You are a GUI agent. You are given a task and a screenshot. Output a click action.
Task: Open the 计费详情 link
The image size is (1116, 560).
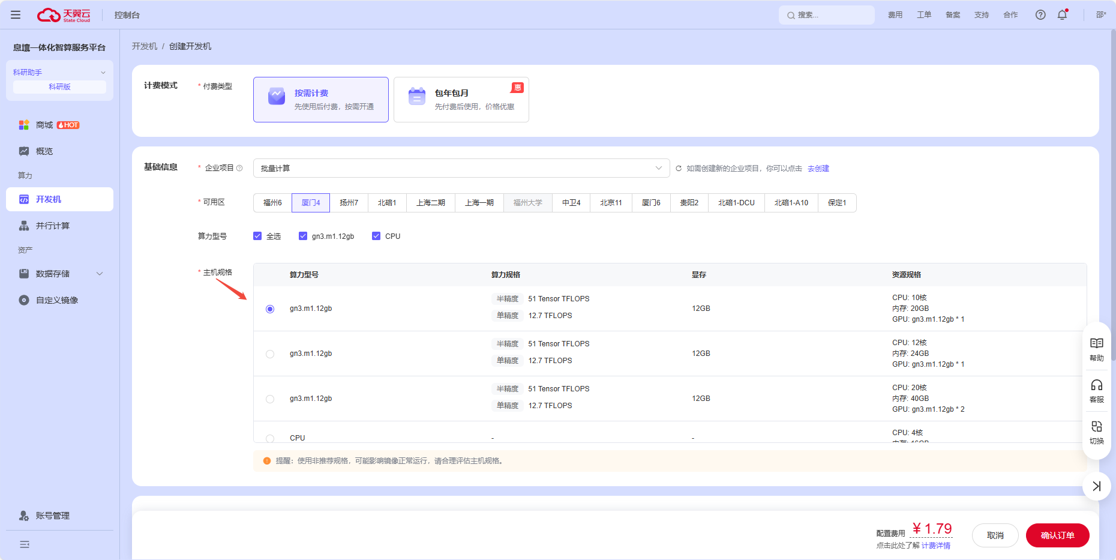click(x=935, y=546)
